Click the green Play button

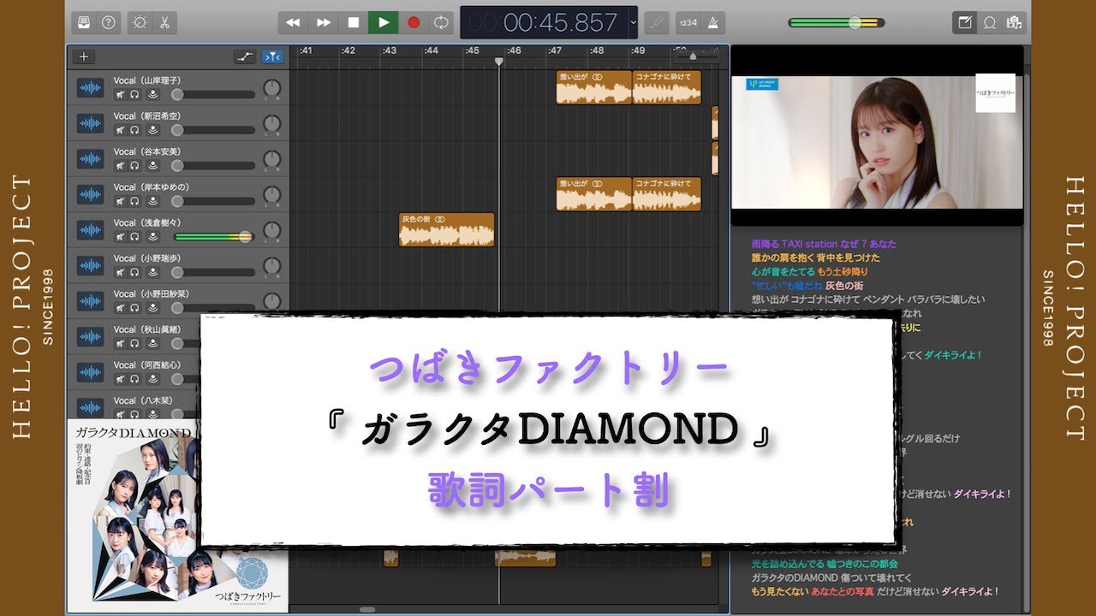point(383,22)
